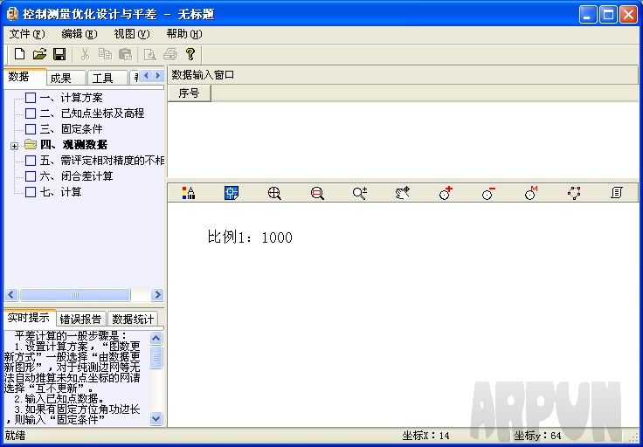Screen dimensions: 643x447
Task: Expand the 四、观测数据 tree node
Action: point(14,146)
